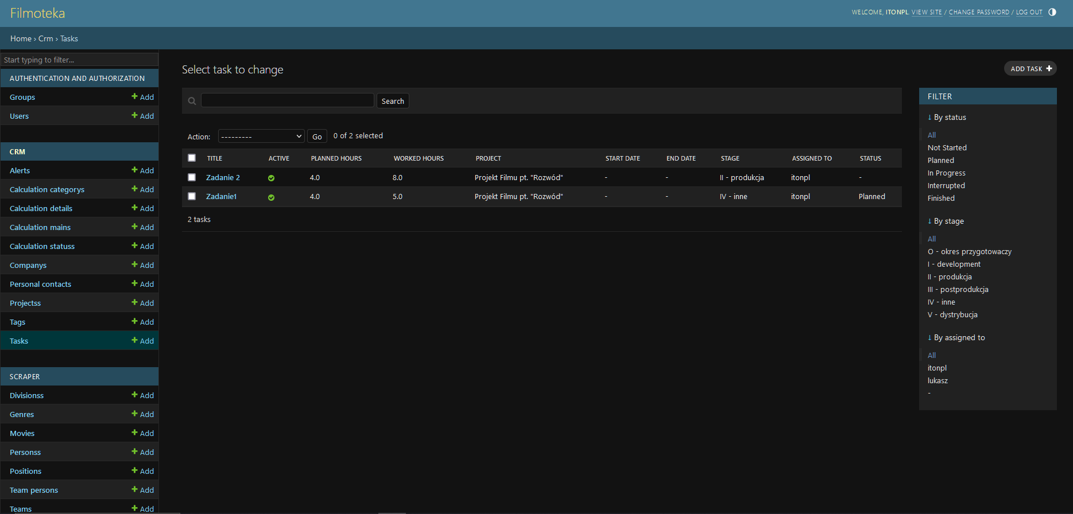Add a Personal contact from sidebar
This screenshot has width=1073, height=514.
click(142, 284)
